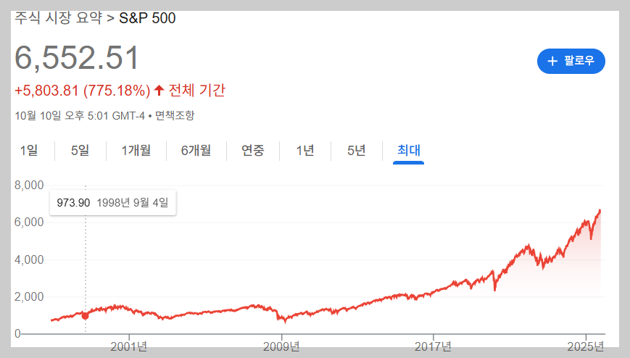
Task: Switch to the 5년 range tab
Action: [x=357, y=150]
